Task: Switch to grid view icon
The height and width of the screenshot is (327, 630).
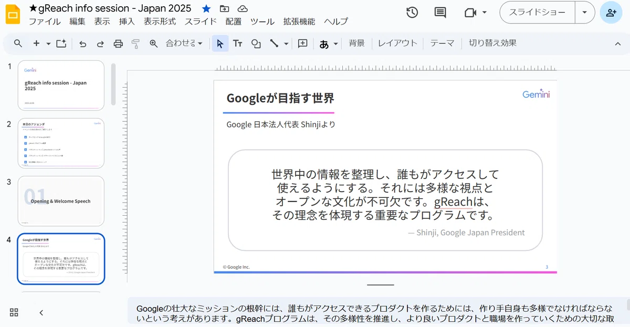Action: pyautogui.click(x=14, y=312)
